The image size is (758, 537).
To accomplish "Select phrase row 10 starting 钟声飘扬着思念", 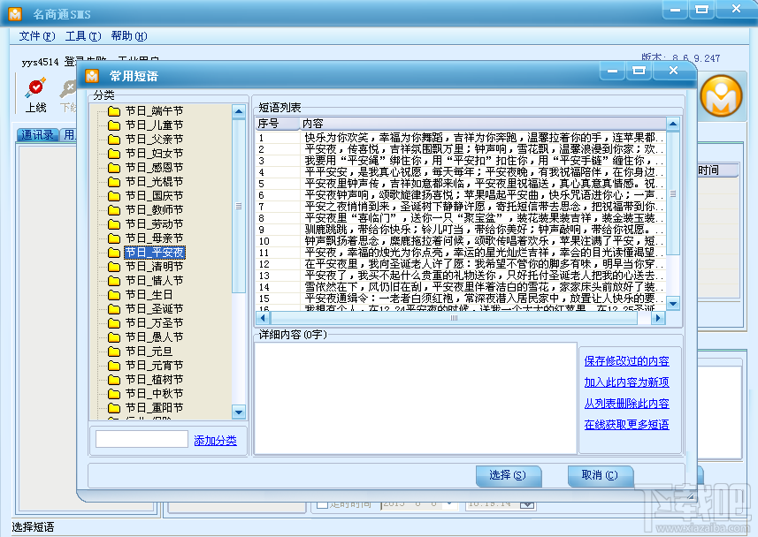I will pyautogui.click(x=461, y=241).
